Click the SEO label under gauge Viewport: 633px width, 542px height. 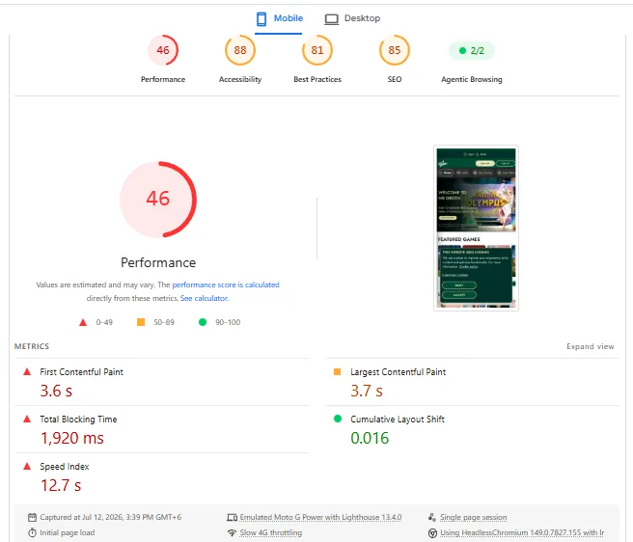[395, 79]
